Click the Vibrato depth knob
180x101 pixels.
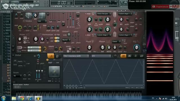point(56,49)
